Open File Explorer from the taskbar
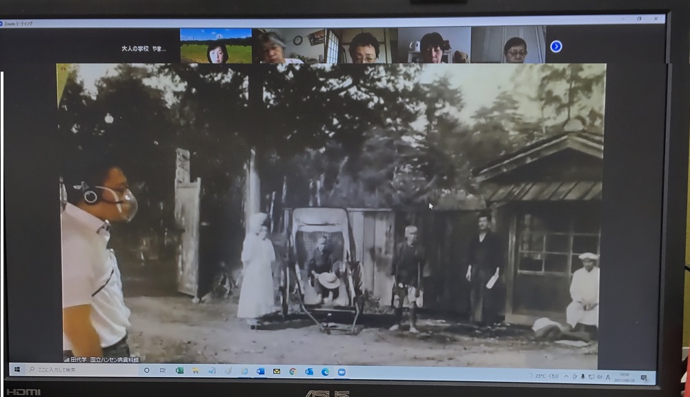 pyautogui.click(x=196, y=371)
